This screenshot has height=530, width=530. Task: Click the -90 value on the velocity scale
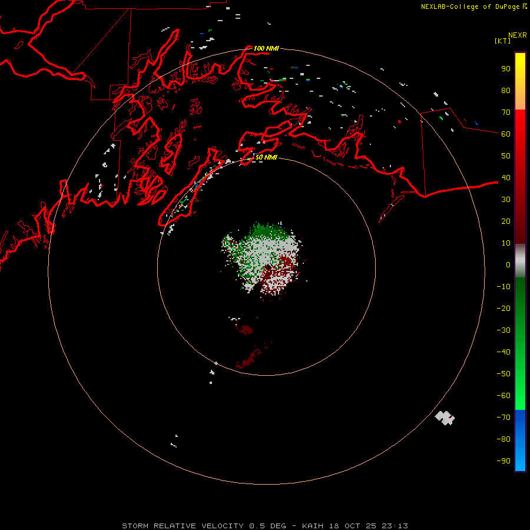click(503, 461)
